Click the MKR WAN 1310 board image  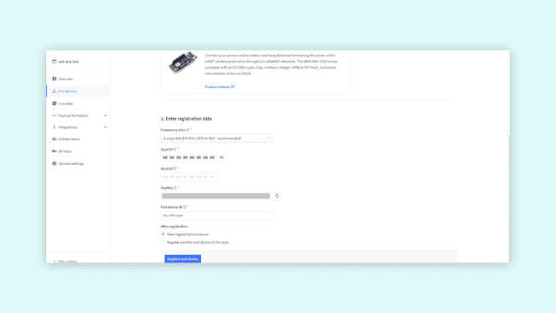click(183, 62)
